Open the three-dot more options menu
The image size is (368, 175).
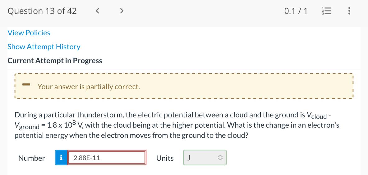[x=349, y=11]
